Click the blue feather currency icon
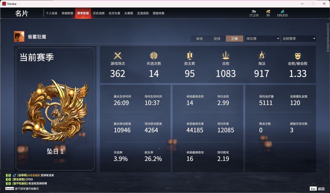 [x=282, y=11]
